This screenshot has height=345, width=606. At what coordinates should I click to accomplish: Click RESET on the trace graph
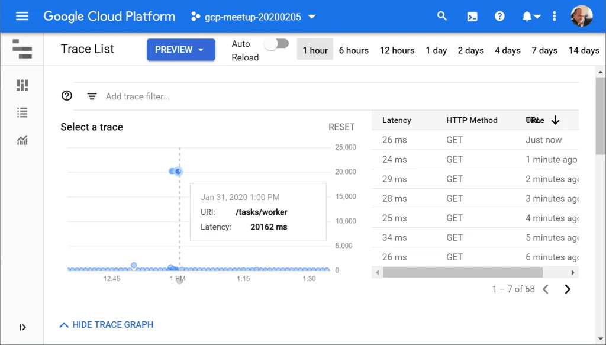pyautogui.click(x=341, y=127)
